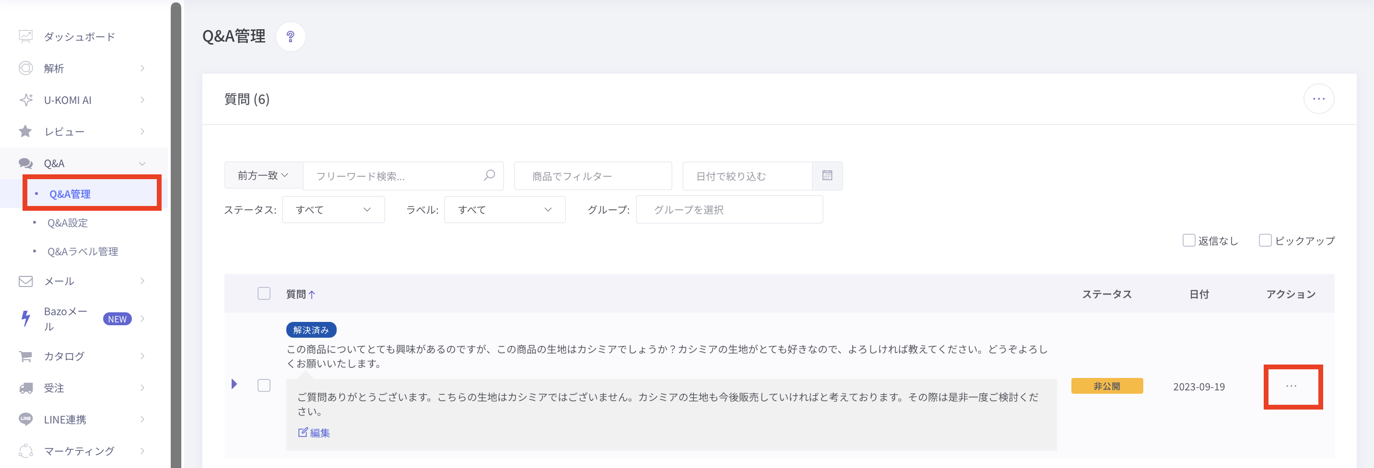Expand the 解析 menu chevron
Viewport: 1374px width, 468px height.
click(x=142, y=68)
